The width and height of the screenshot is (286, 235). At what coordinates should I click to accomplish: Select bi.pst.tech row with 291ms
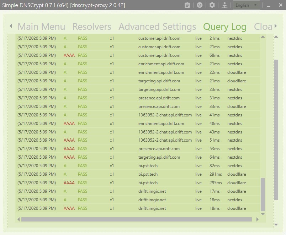pos(138,174)
